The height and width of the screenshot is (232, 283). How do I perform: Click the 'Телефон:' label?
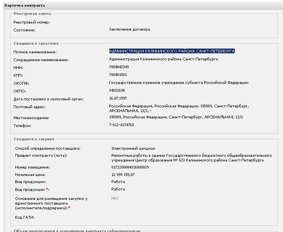pos(22,126)
